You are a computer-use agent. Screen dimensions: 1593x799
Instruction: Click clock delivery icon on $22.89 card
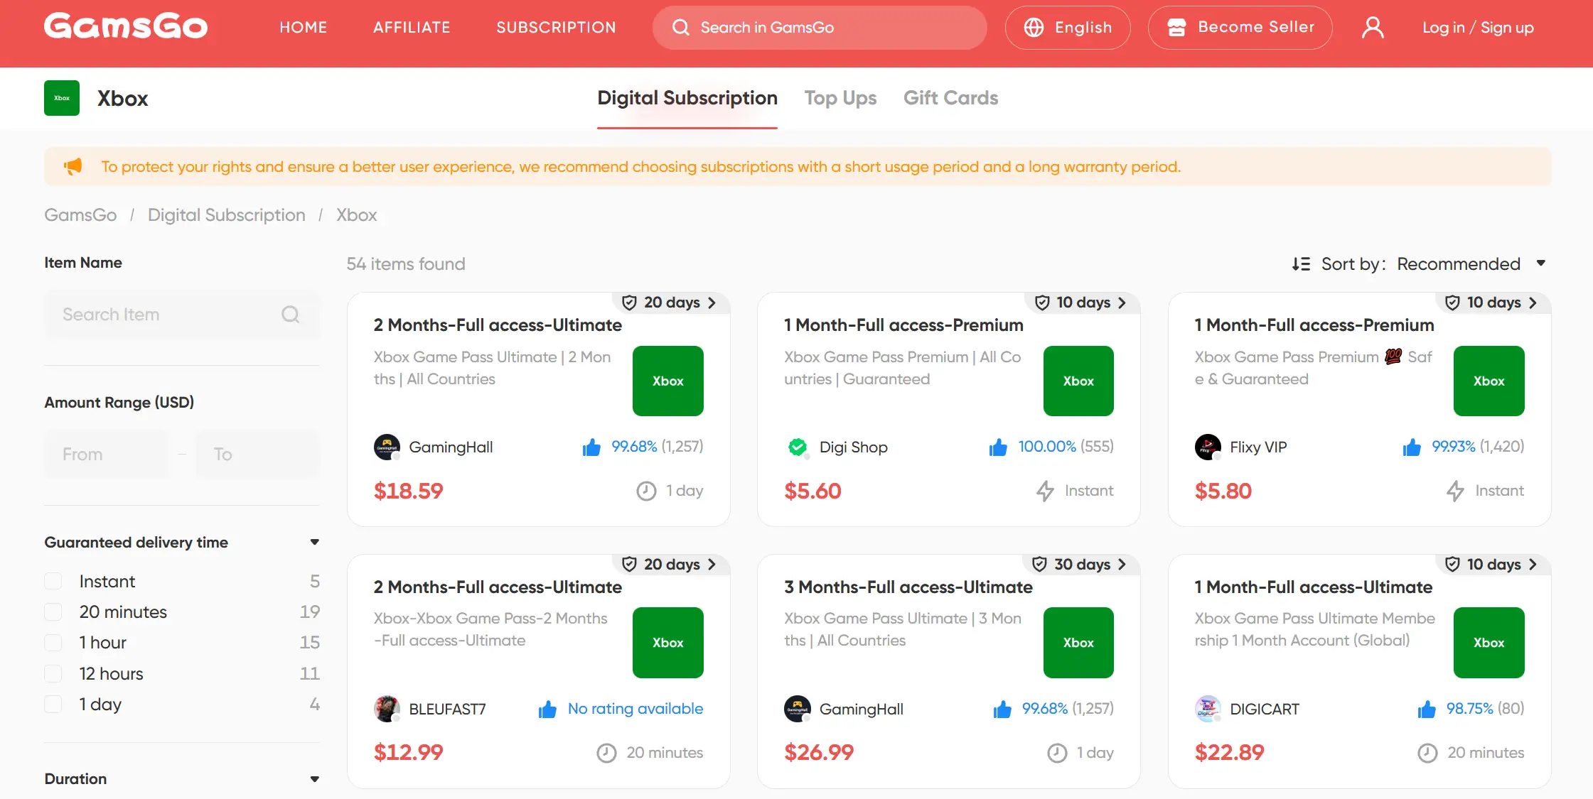[x=1427, y=753]
